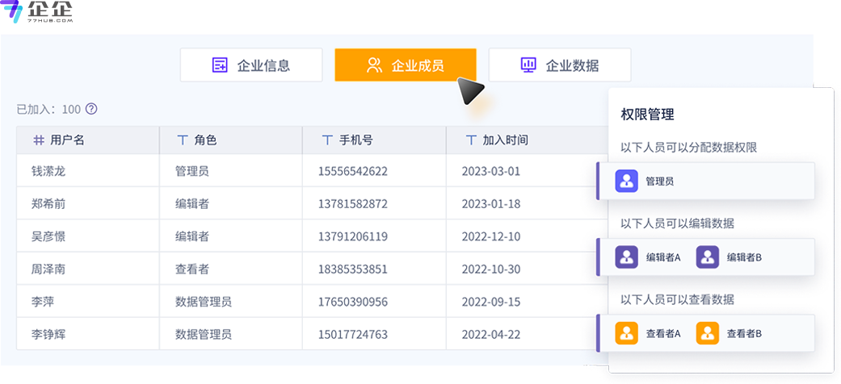Click the purple 管理员 avatar icon
The image size is (841, 384).
coord(627,182)
